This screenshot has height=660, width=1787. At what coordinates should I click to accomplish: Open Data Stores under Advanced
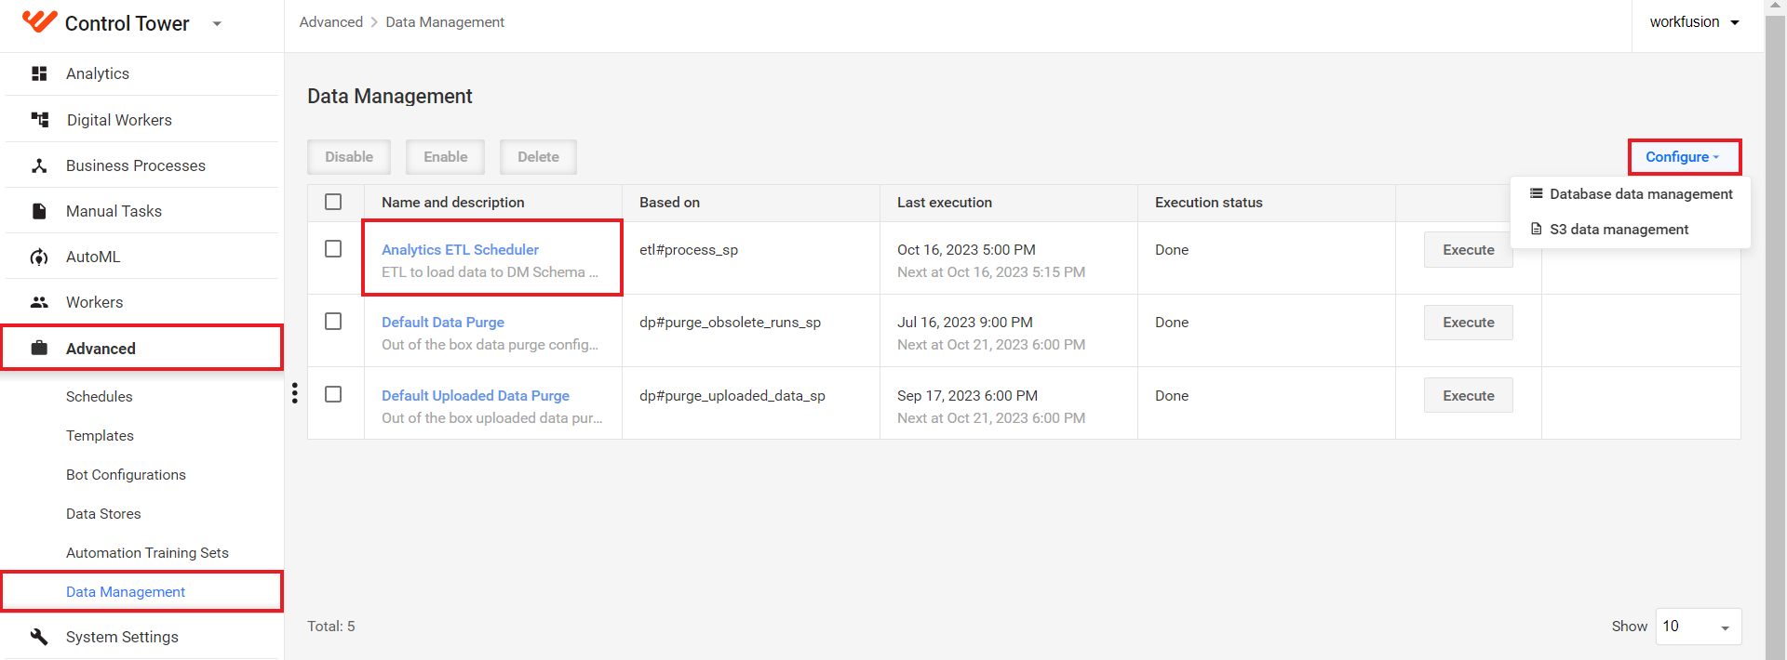103,513
